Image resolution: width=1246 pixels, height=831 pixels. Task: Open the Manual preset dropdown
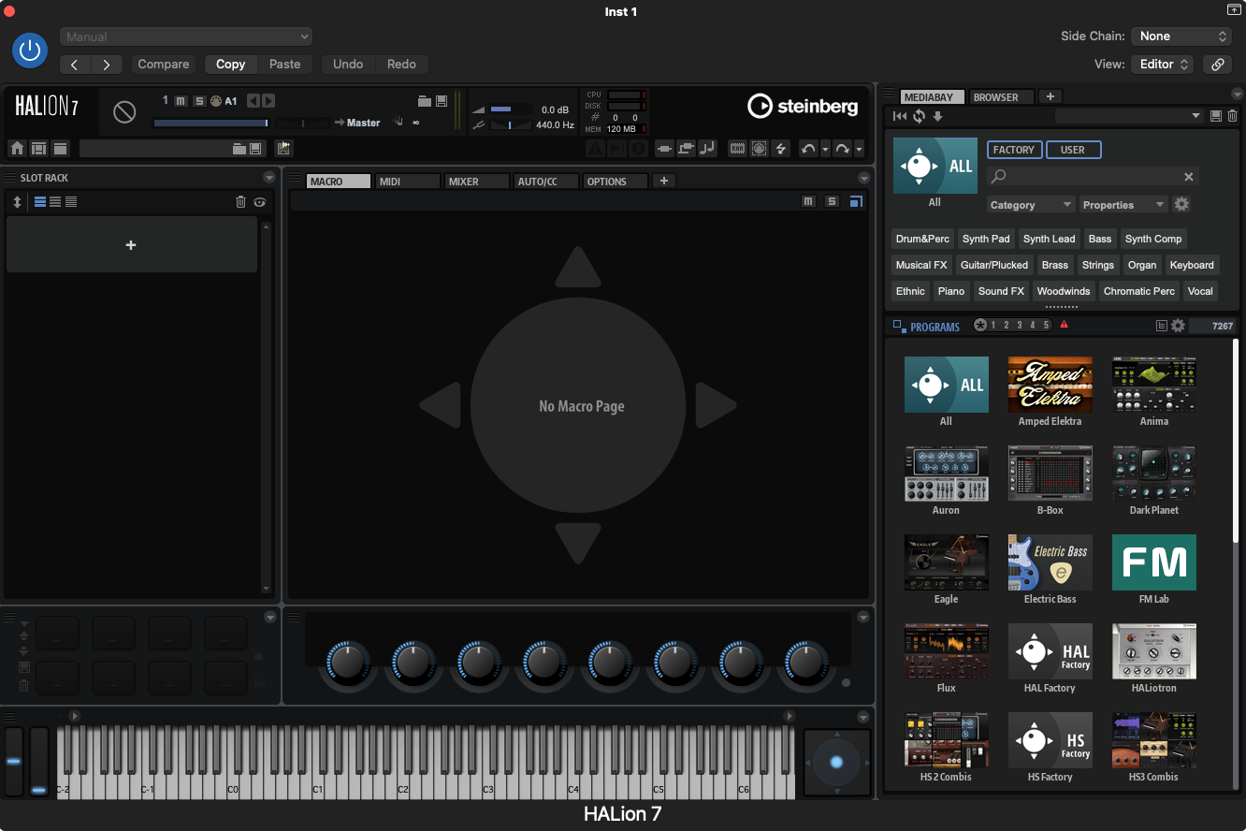(x=186, y=36)
